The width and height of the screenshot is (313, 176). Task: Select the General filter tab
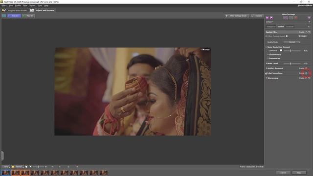[290, 26]
